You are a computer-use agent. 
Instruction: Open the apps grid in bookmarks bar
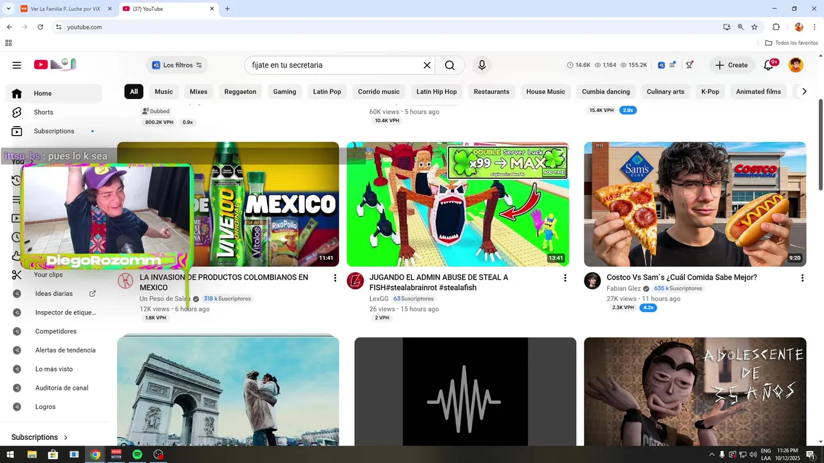(x=8, y=43)
